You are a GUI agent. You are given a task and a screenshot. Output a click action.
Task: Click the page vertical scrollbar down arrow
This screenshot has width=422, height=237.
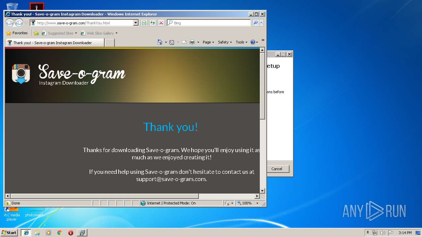(x=262, y=191)
